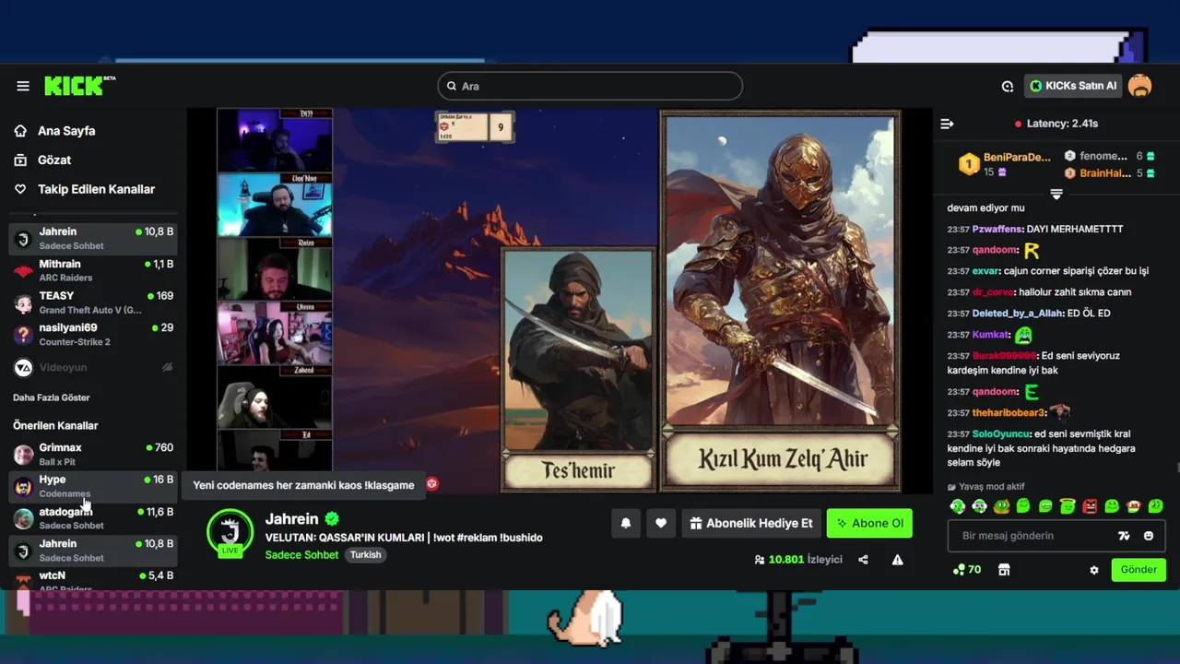Viewport: 1180px width, 664px height.
Task: Click username Pzwaffens in chat
Action: (997, 229)
